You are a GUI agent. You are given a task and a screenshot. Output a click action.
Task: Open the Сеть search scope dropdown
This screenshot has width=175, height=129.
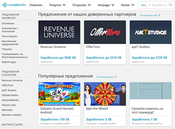[146, 5]
